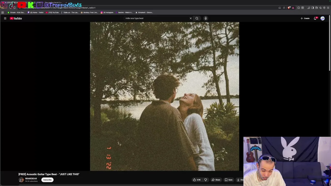
Task: Open the 'Stake.us - The Lea...' bookmark
Action: 70,12
